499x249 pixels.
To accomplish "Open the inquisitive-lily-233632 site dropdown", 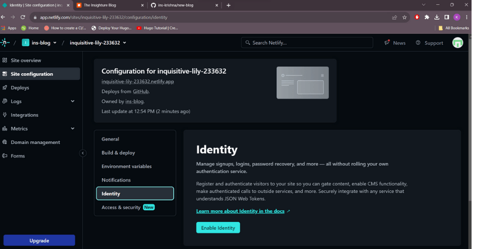I will [98, 42].
